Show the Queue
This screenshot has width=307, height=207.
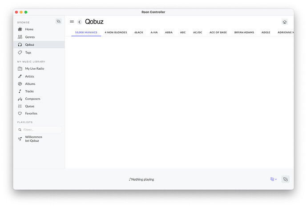29,106
